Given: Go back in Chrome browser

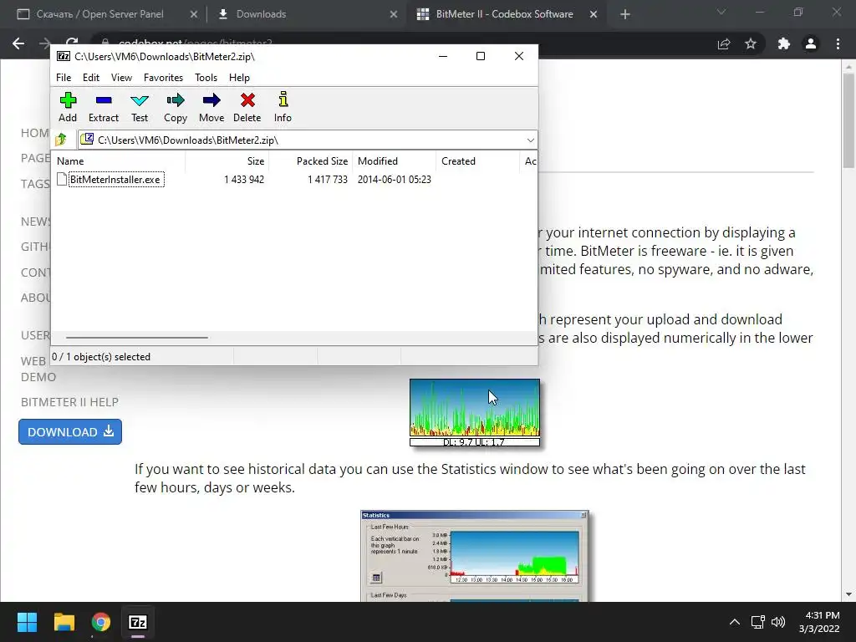Looking at the screenshot, I should 18,43.
